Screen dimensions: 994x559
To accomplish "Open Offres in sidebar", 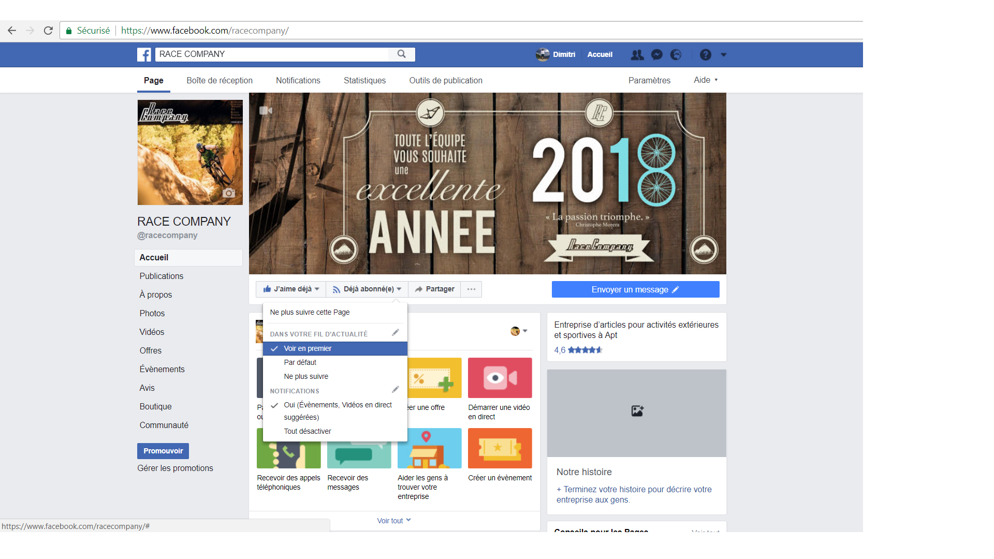I will coord(151,351).
